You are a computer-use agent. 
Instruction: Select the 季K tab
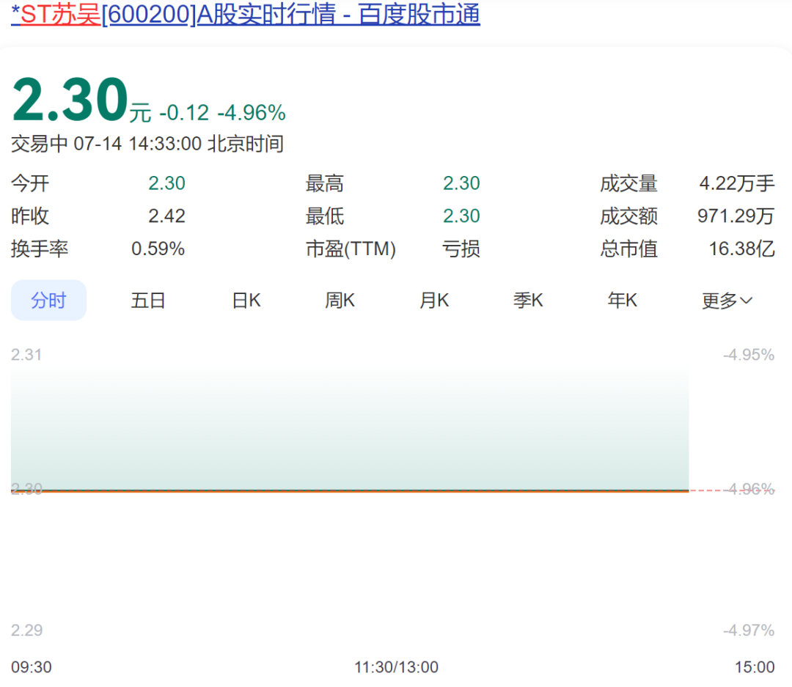click(528, 301)
